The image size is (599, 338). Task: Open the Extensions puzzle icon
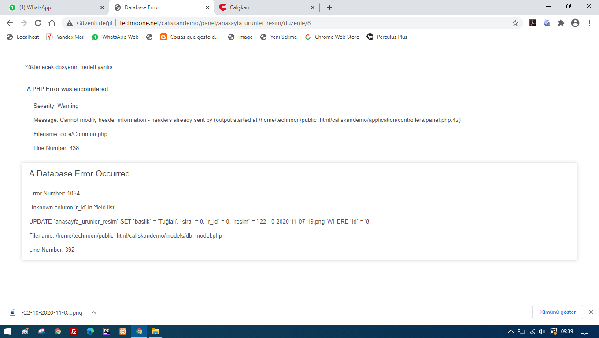[x=561, y=23]
